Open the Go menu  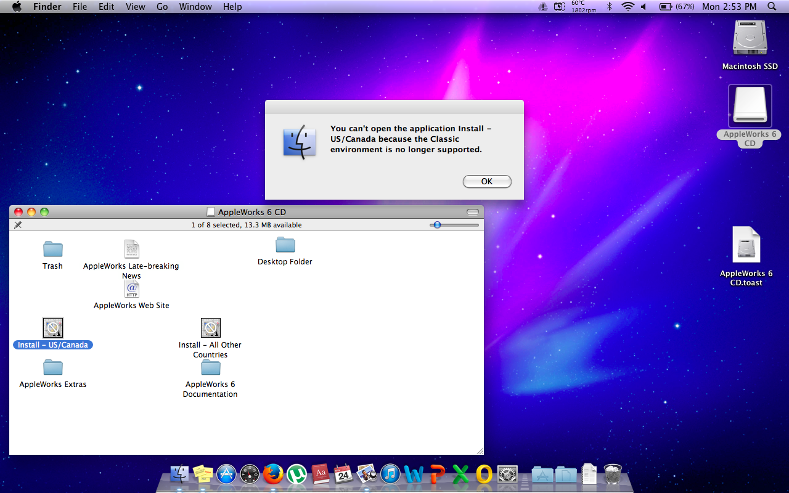pyautogui.click(x=162, y=7)
